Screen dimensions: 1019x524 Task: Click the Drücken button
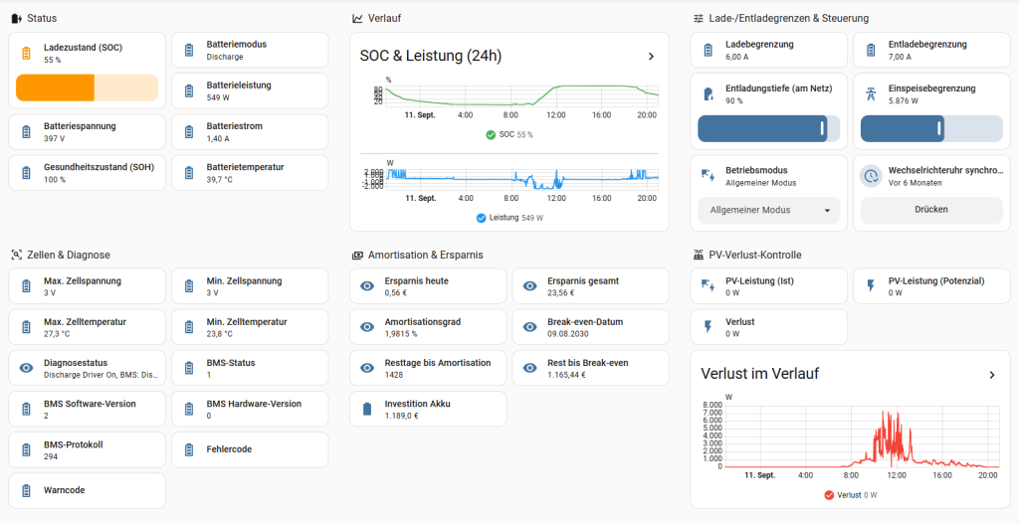click(x=931, y=210)
